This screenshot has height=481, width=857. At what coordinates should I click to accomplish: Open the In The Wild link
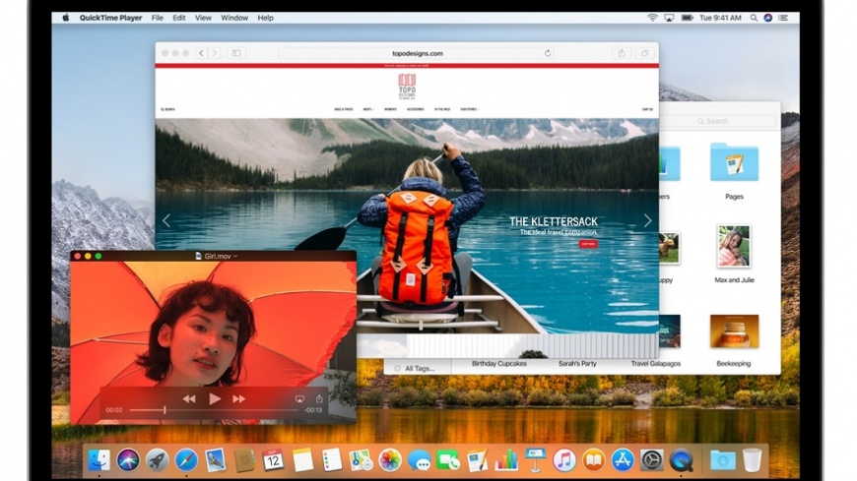(442, 110)
